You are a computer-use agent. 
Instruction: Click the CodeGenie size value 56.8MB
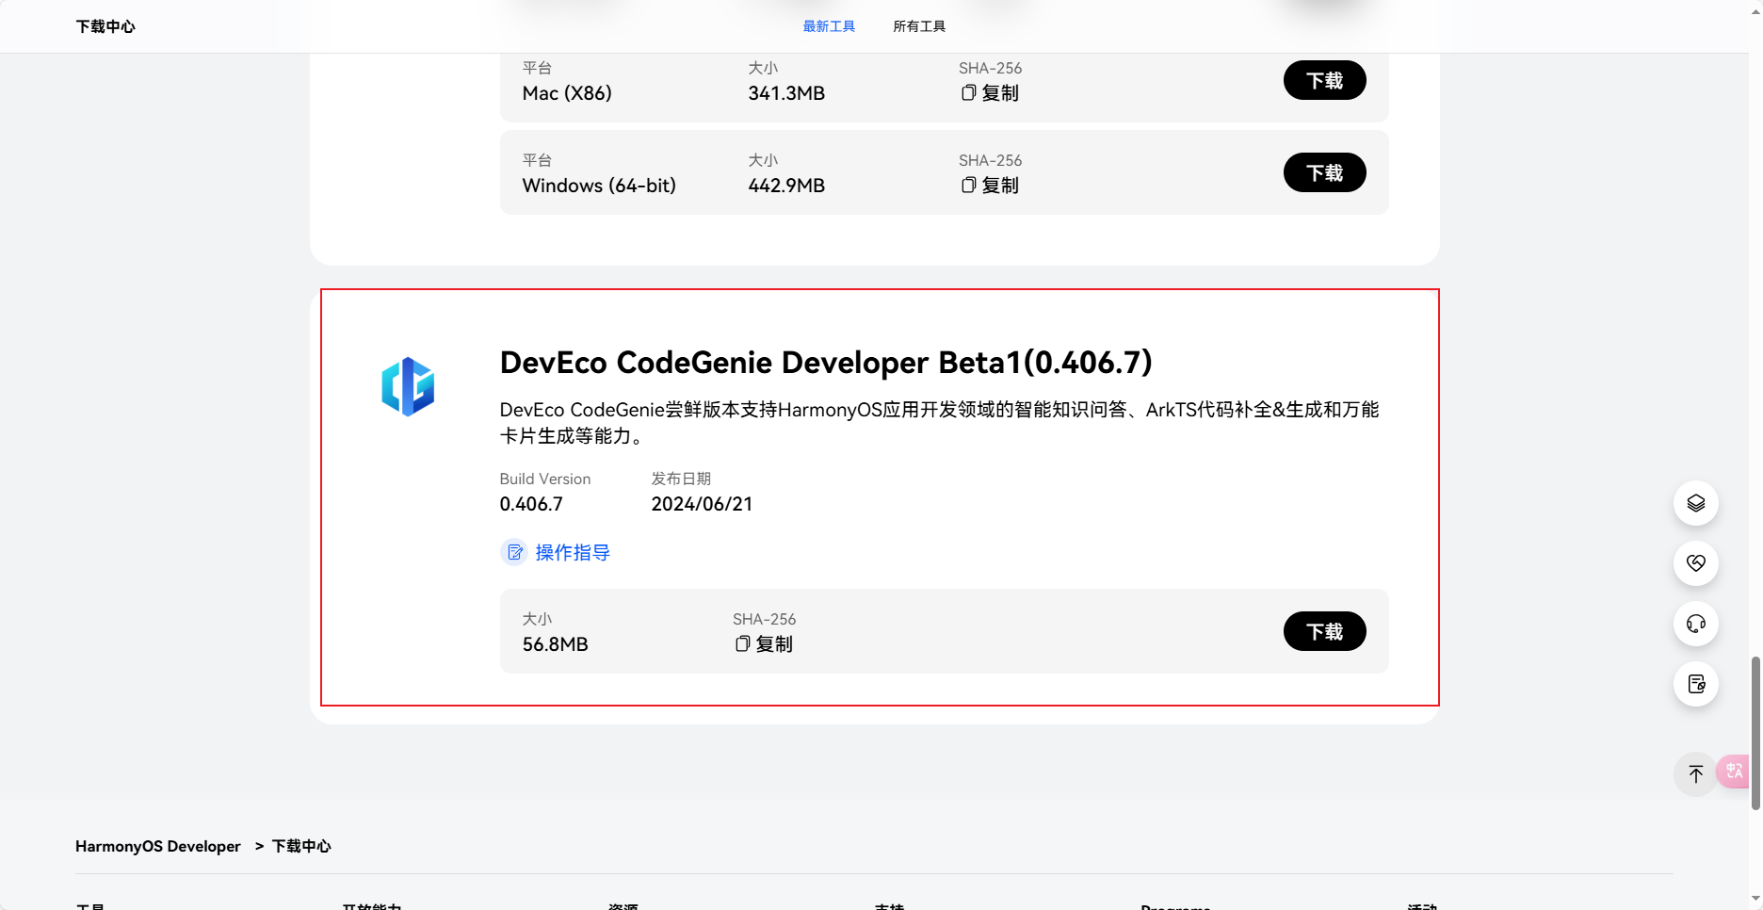pos(556,644)
